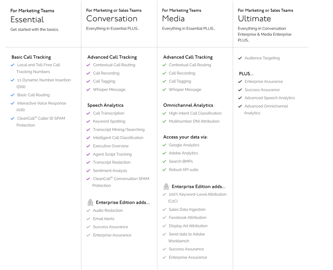Click the Speech Analytics section heading
This screenshot has height=270, width=333.
click(105, 105)
